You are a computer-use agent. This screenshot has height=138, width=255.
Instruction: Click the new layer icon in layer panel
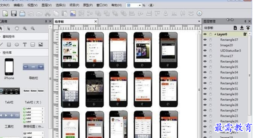(235, 28)
